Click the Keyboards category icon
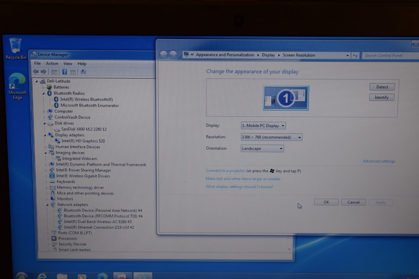419x279 pixels. pyautogui.click(x=52, y=181)
